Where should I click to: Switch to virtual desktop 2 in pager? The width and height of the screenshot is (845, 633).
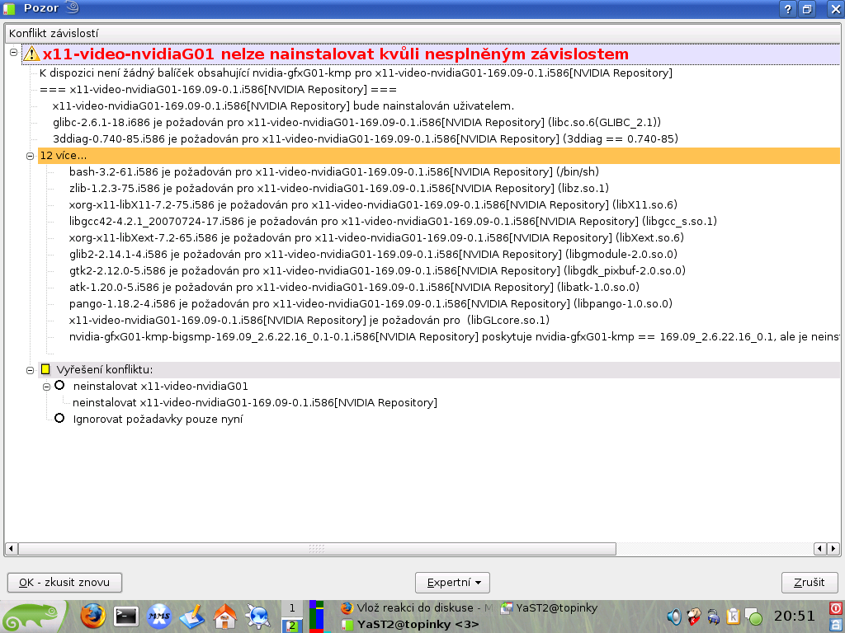(x=292, y=625)
